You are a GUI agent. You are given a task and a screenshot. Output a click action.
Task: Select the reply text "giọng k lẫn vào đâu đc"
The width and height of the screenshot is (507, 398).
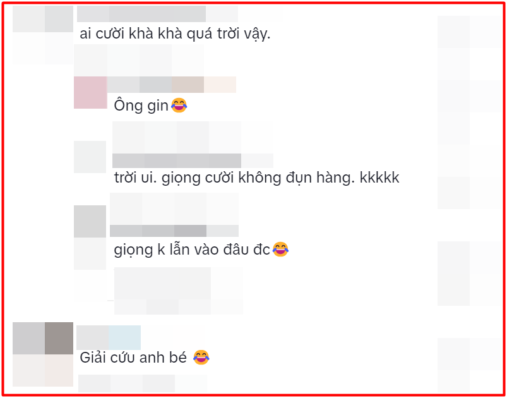192,250
